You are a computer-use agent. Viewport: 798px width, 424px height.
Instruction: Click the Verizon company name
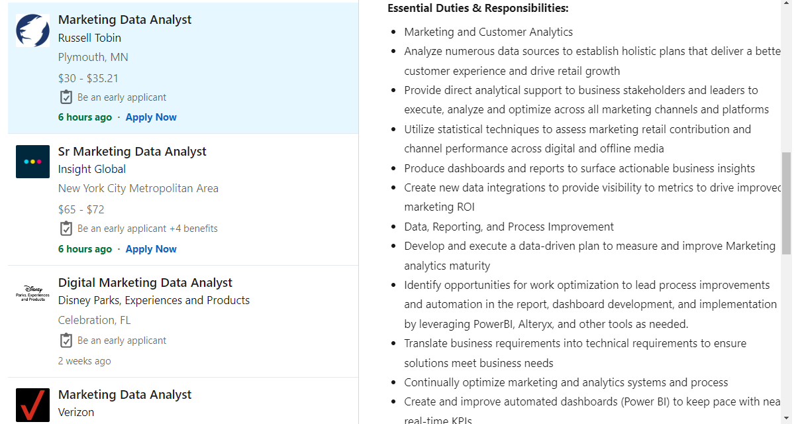pyautogui.click(x=76, y=412)
